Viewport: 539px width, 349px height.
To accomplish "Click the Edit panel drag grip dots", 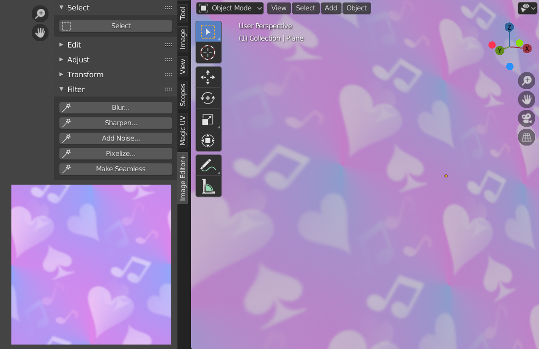I will coord(169,45).
